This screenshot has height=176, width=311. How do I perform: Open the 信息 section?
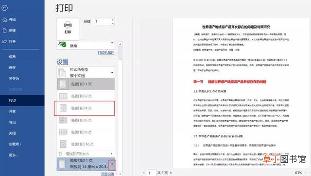point(12,57)
